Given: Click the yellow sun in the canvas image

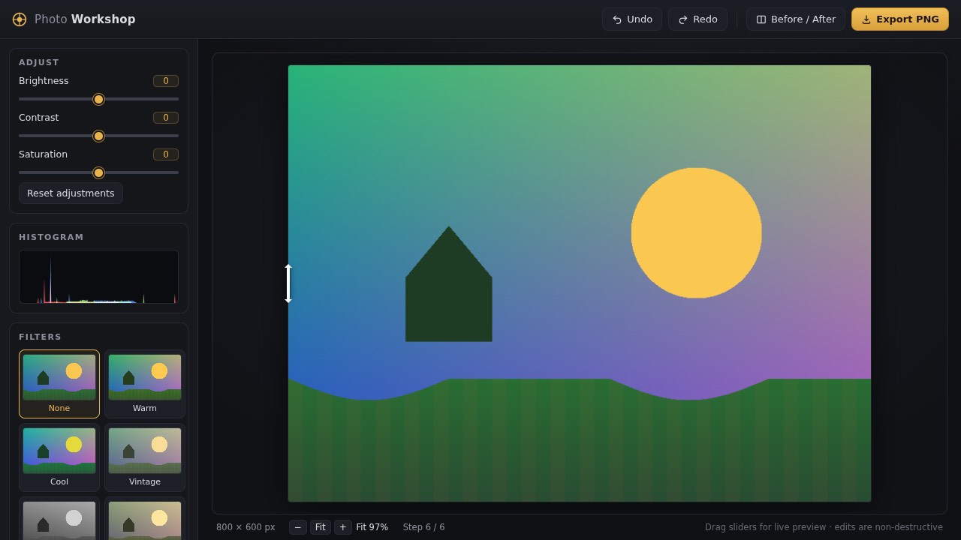Looking at the screenshot, I should [697, 233].
